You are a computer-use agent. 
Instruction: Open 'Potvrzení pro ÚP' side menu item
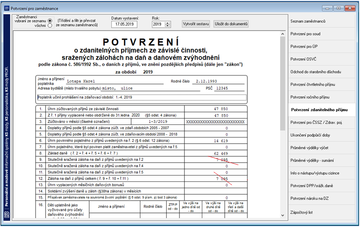click(x=322, y=46)
